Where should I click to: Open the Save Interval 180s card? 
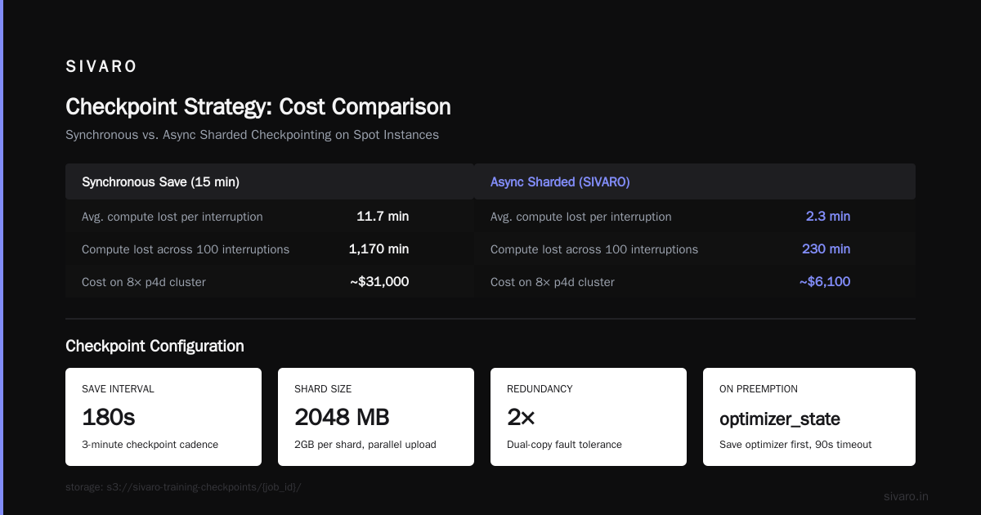point(163,417)
